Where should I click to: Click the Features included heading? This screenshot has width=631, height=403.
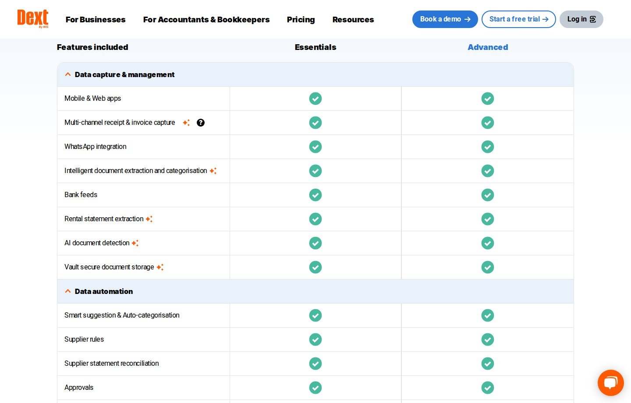[92, 47]
